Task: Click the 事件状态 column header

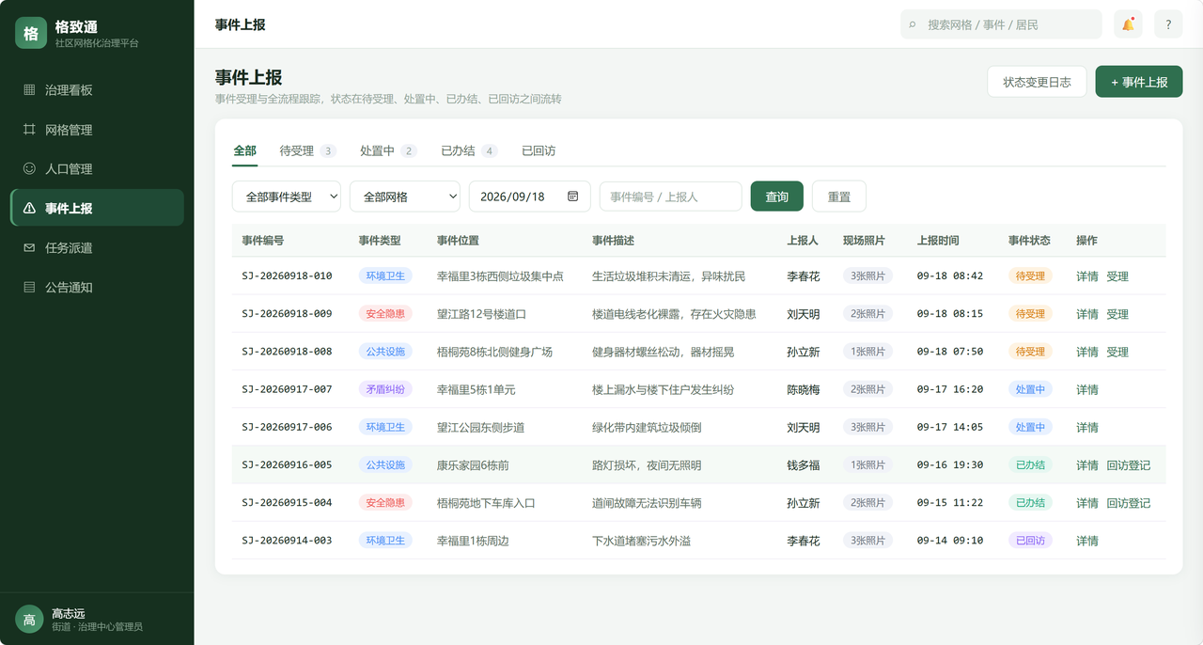Action: tap(1029, 241)
